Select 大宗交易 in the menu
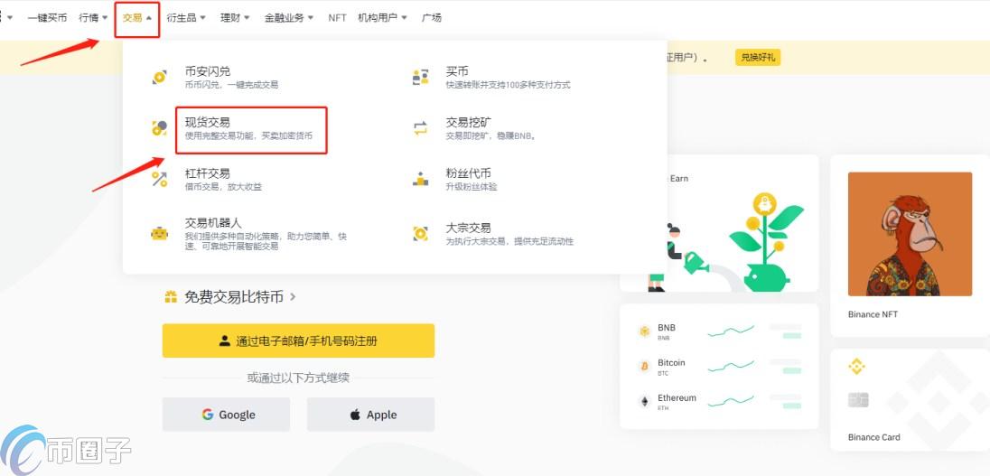The image size is (990, 476). pos(509,234)
